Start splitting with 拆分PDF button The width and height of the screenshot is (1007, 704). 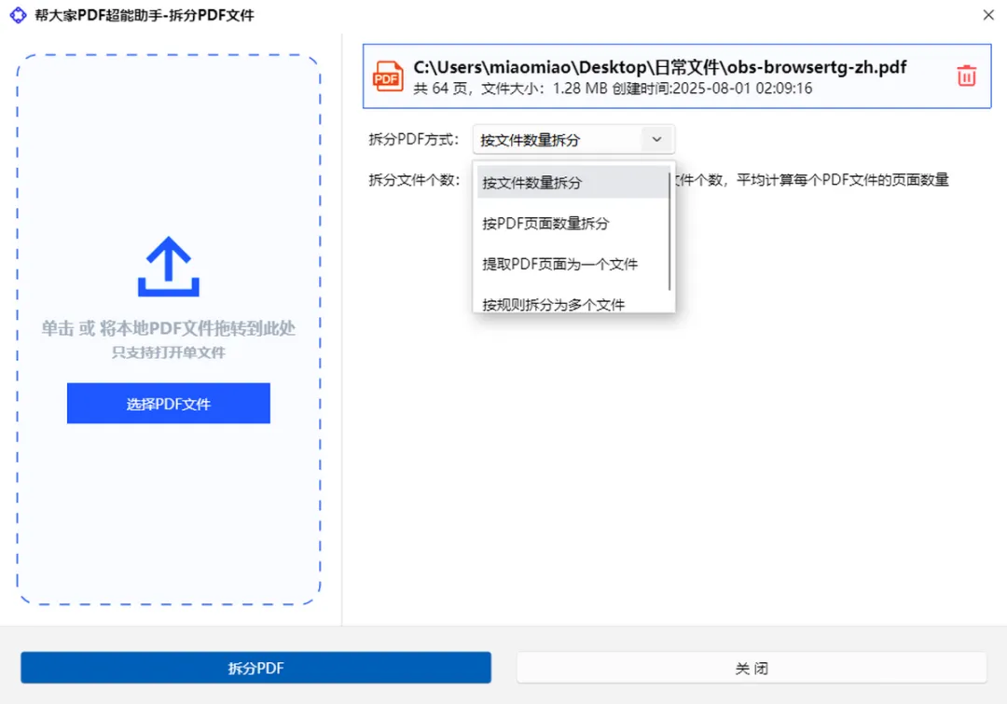click(x=255, y=668)
